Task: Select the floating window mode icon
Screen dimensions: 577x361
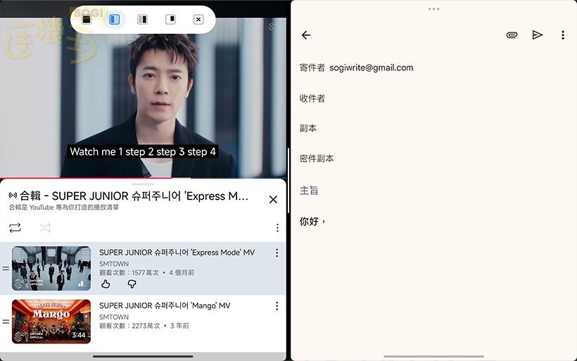Action: click(170, 20)
